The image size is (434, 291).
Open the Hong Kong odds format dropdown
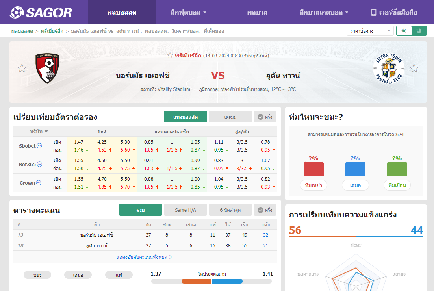point(370,31)
